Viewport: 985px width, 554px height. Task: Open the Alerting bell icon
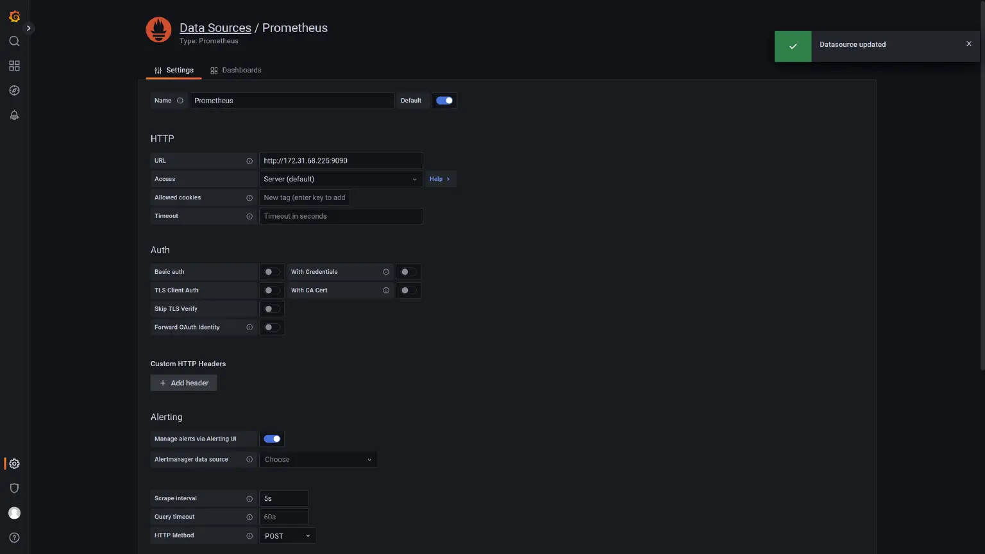14,115
